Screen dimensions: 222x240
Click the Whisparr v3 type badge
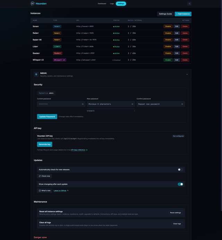pos(59,60)
